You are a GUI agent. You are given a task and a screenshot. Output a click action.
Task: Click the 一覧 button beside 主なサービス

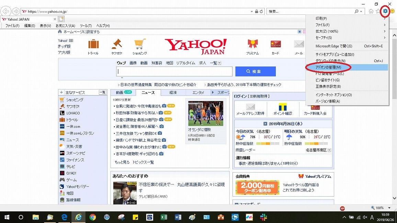tap(102, 92)
